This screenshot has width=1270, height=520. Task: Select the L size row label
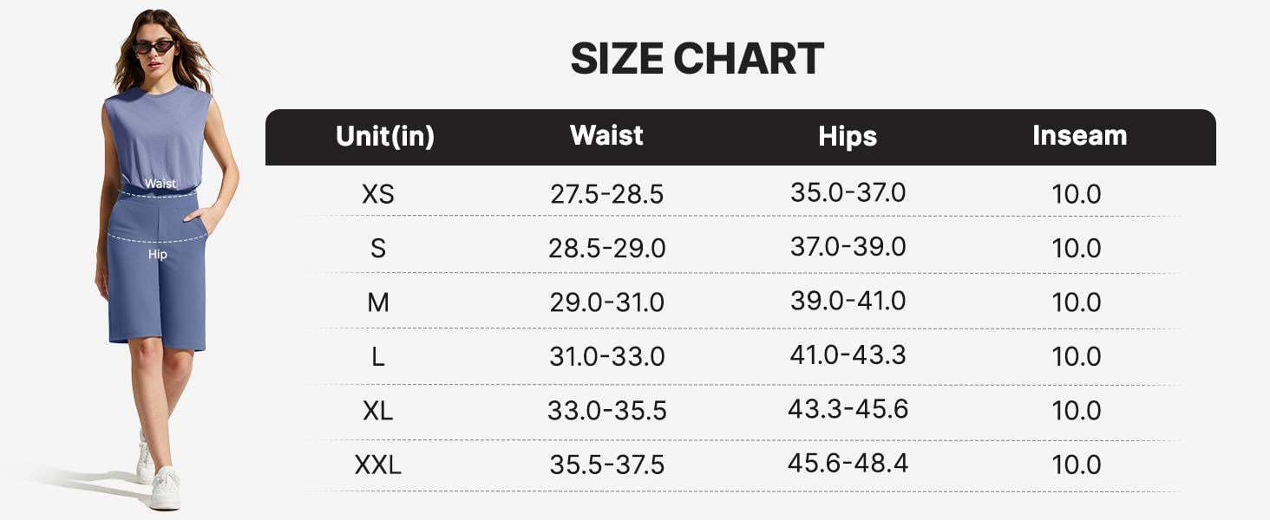(378, 356)
